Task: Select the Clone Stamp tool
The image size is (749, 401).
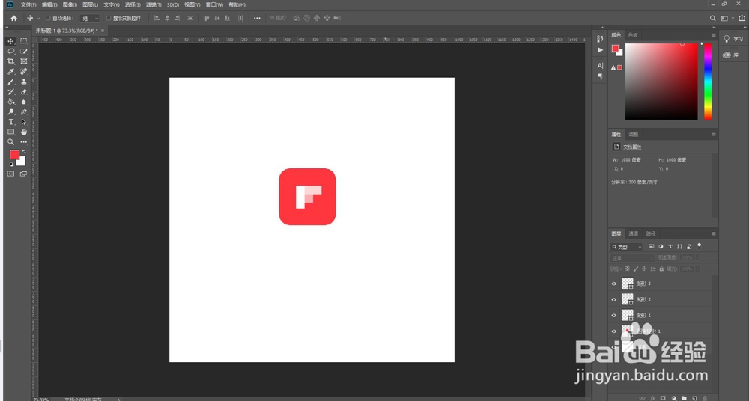Action: [24, 82]
